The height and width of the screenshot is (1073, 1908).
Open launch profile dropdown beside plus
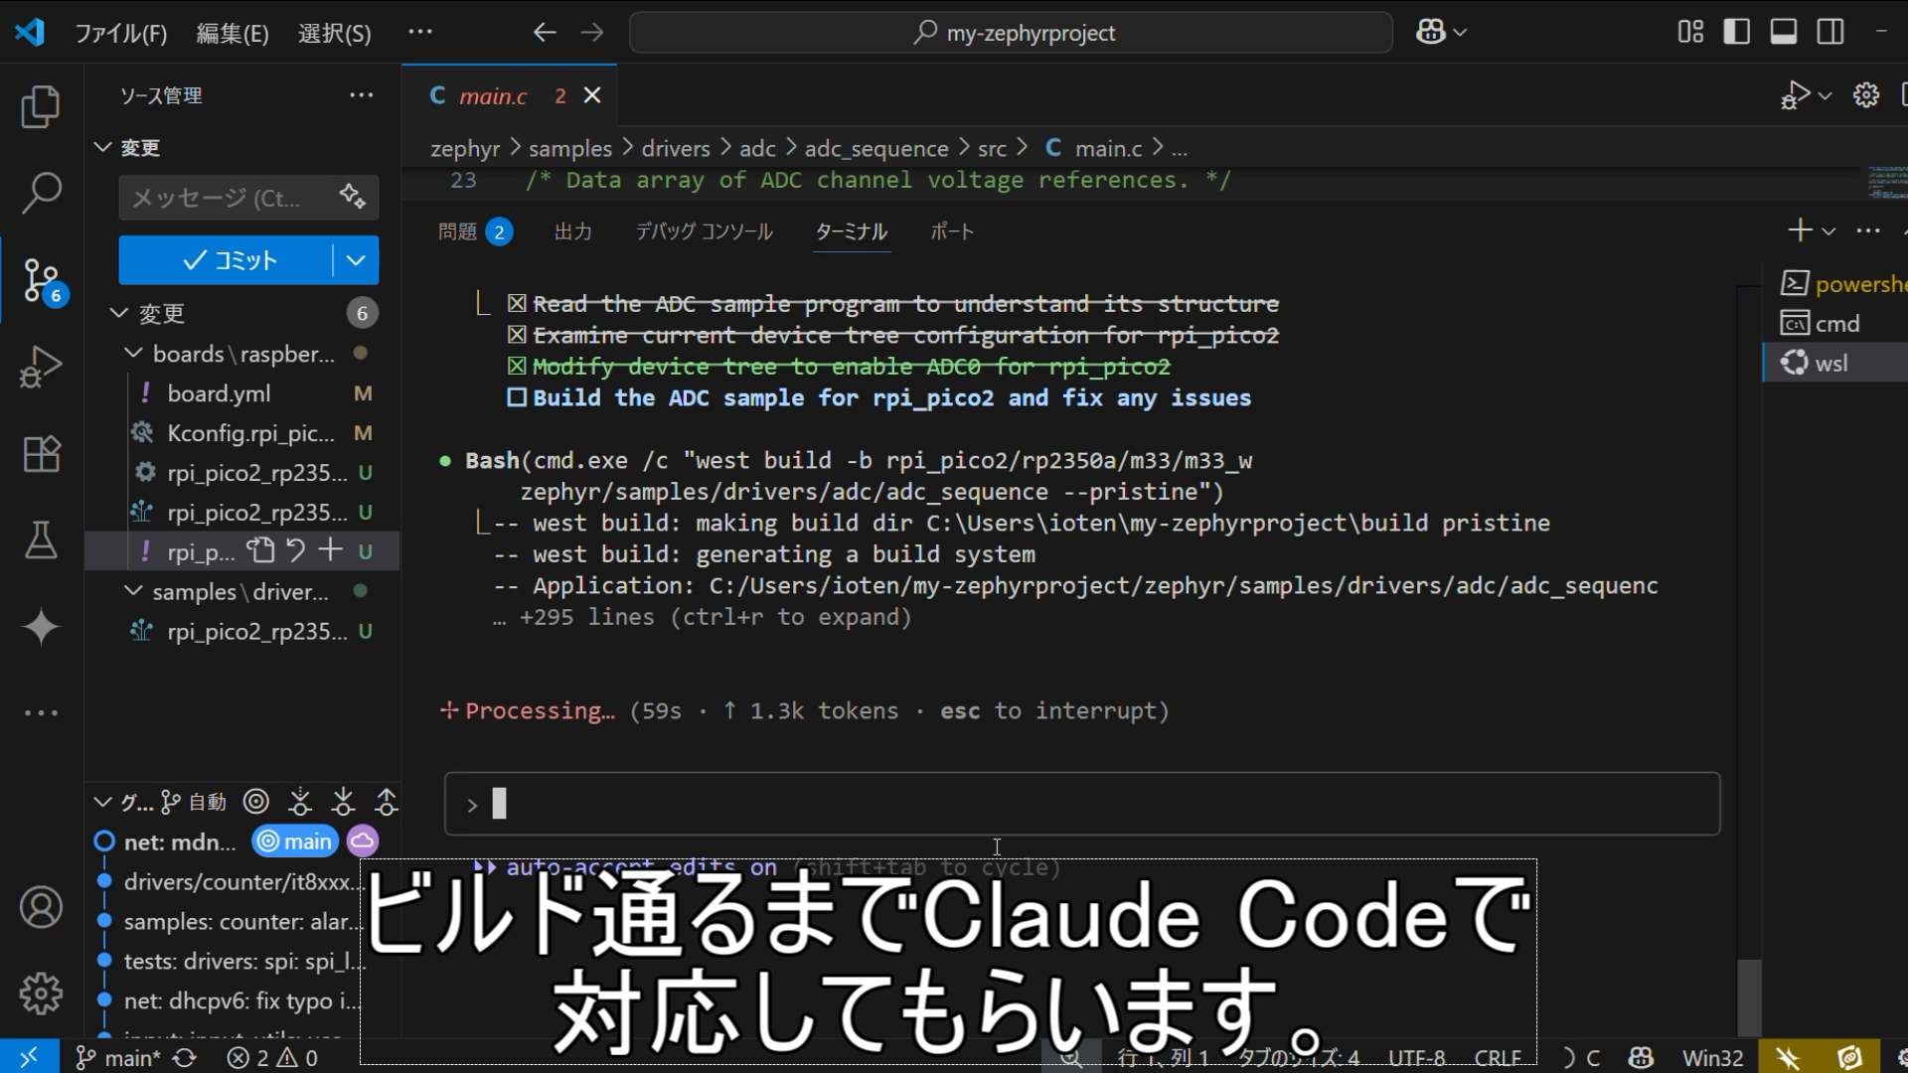click(x=1828, y=231)
